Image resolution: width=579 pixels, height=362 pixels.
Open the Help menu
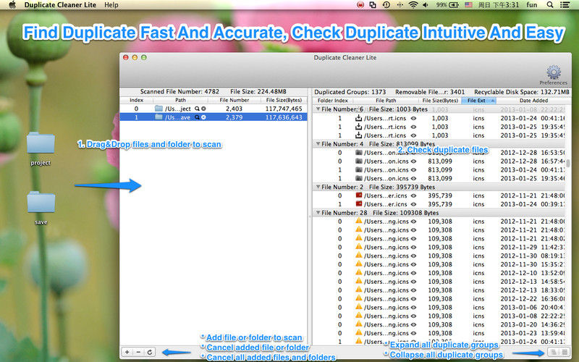[x=111, y=5]
